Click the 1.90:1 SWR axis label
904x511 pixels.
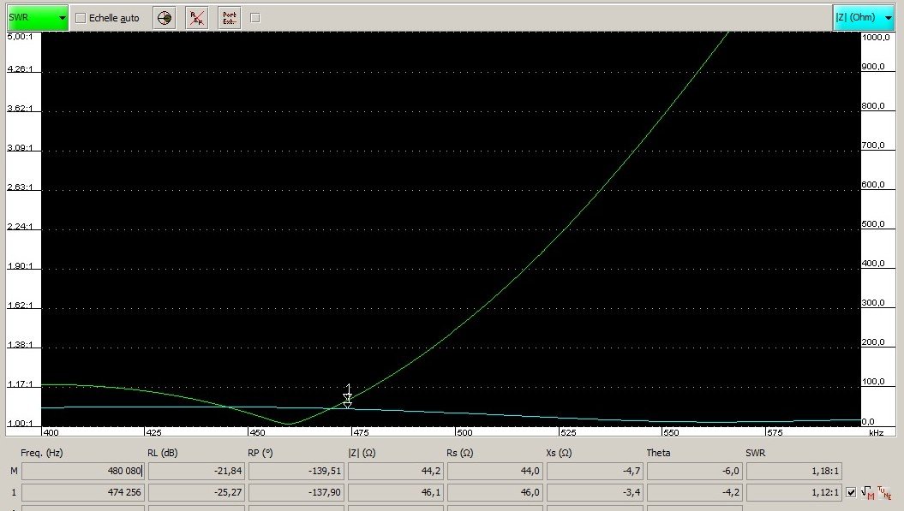click(x=21, y=266)
